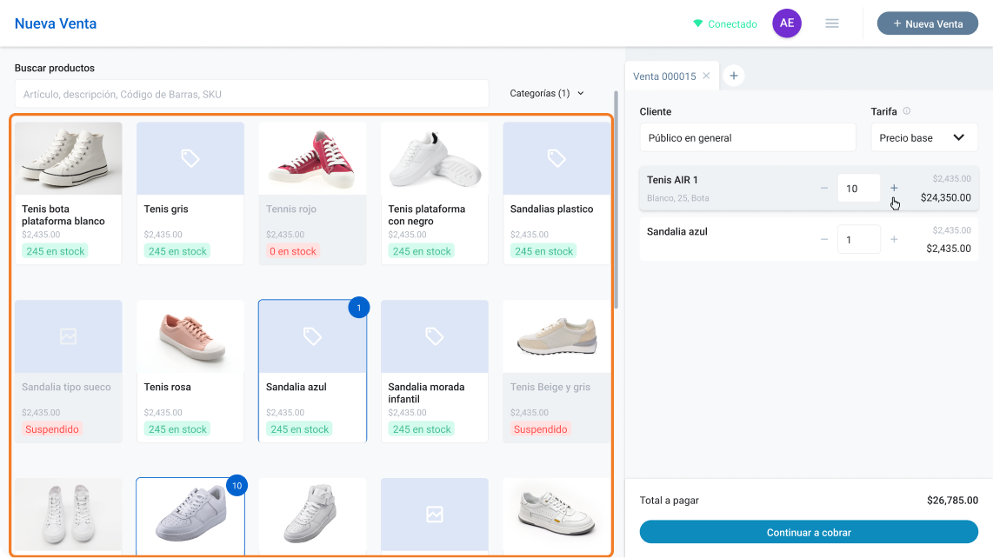This screenshot has height=558, width=993.
Task: Click the '0 en stock' label on Tennis rojo
Action: point(292,251)
